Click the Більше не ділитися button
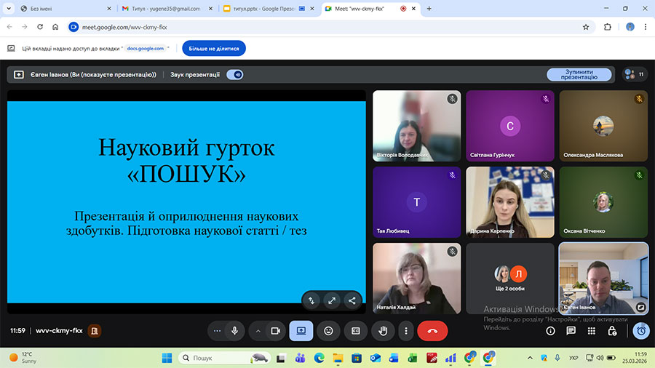 [214, 48]
